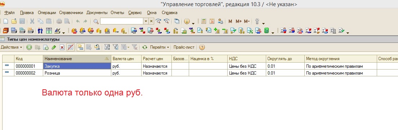Toggle hierarchical view mode button
The width and height of the screenshot is (398, 130).
pyautogui.click(x=80, y=47)
